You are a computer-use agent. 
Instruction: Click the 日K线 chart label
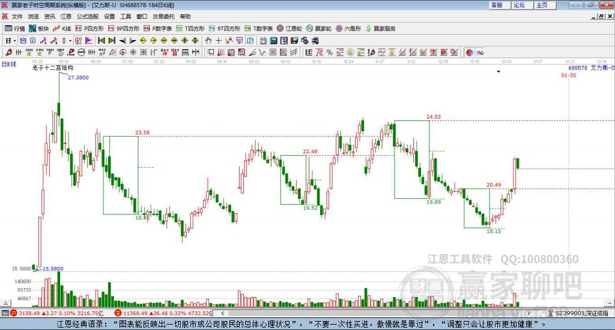point(9,64)
